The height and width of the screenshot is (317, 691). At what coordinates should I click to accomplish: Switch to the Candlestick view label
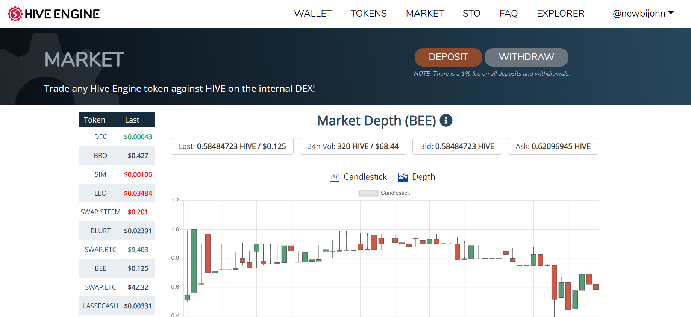coord(365,177)
